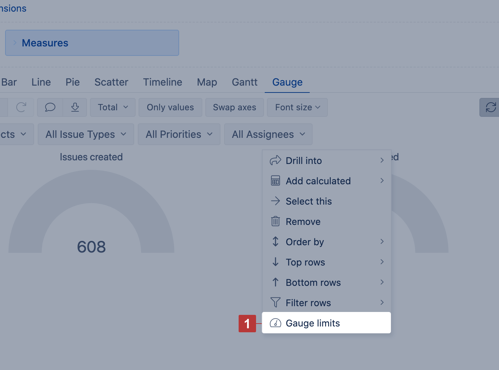Toggle the Only values option
This screenshot has height=370, width=499.
point(170,107)
